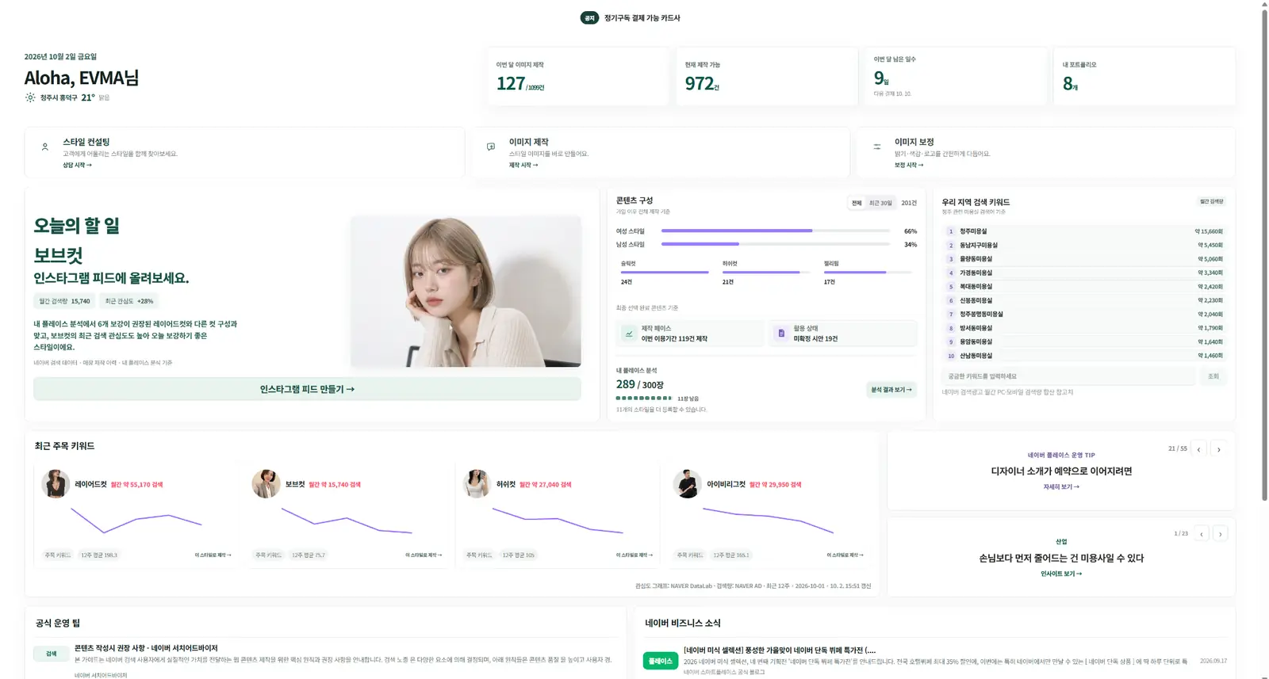The height and width of the screenshot is (679, 1269).
Task: Click 정기구독 결제 가능 카드사 notice
Action: pos(642,17)
